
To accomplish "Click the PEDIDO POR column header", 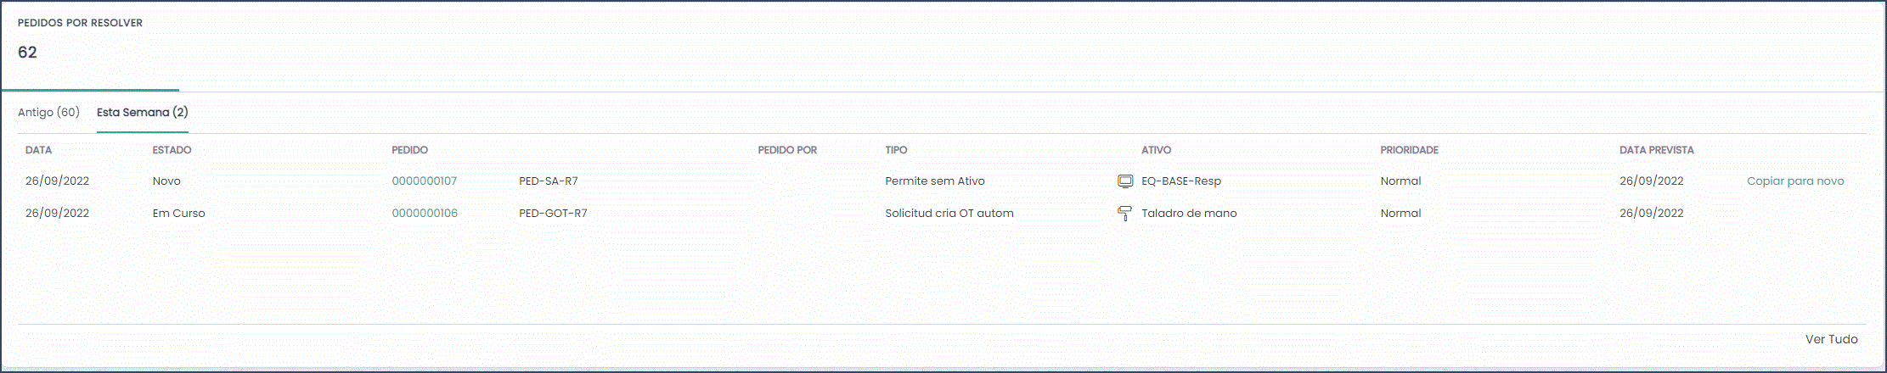I will pos(787,150).
